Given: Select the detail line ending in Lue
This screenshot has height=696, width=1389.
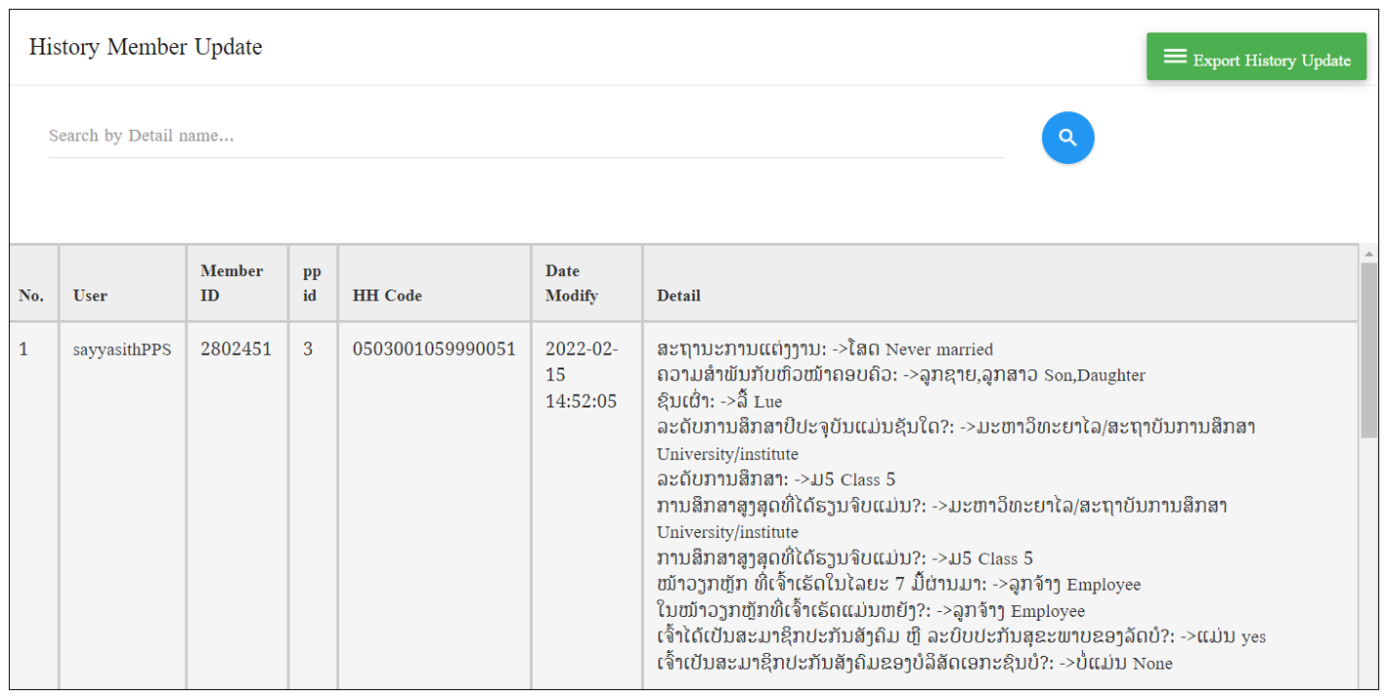Looking at the screenshot, I should [719, 401].
